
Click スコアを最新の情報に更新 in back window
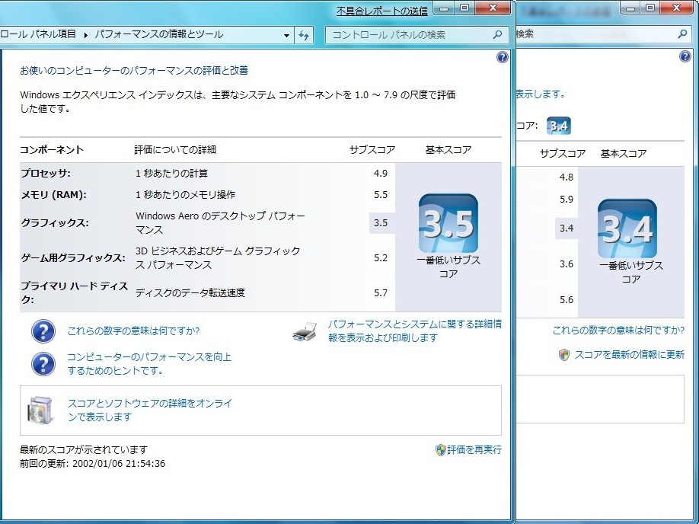[630, 354]
